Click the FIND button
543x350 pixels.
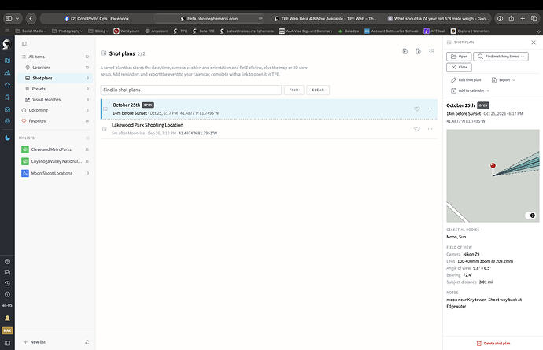(294, 90)
